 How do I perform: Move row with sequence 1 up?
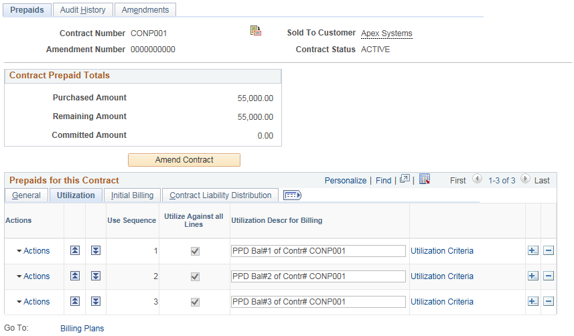(75, 250)
